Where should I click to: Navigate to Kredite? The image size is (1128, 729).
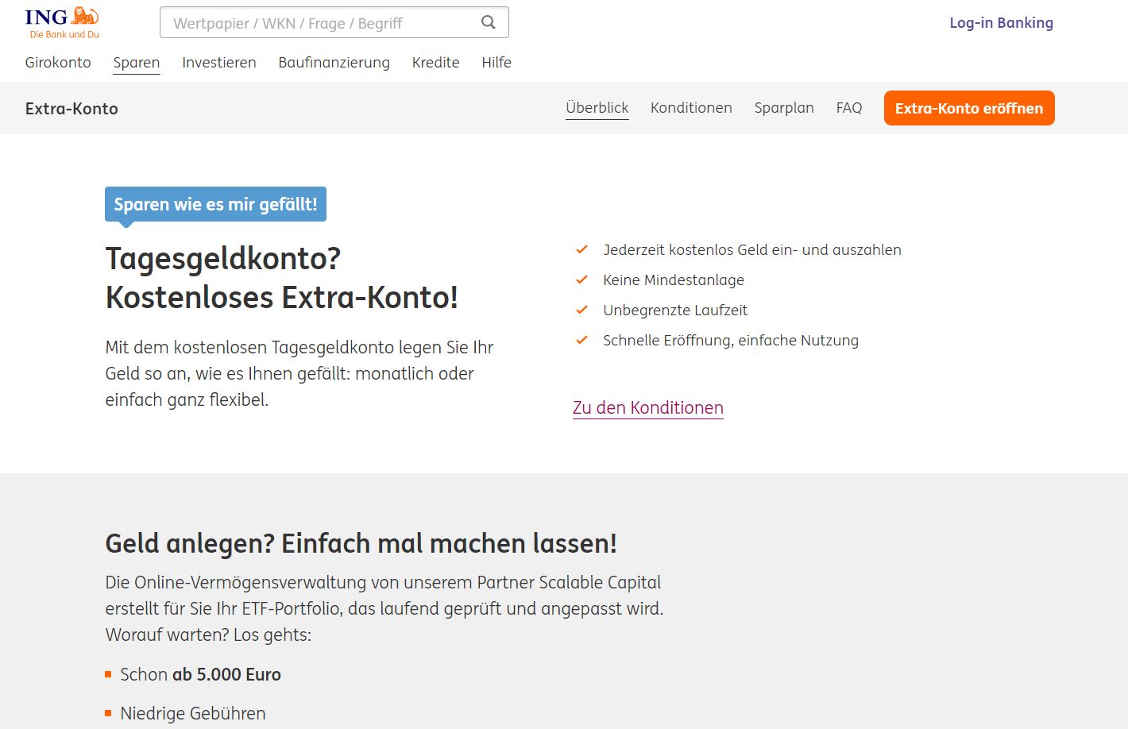click(x=435, y=63)
